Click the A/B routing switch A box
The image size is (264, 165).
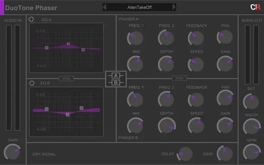click(x=116, y=76)
